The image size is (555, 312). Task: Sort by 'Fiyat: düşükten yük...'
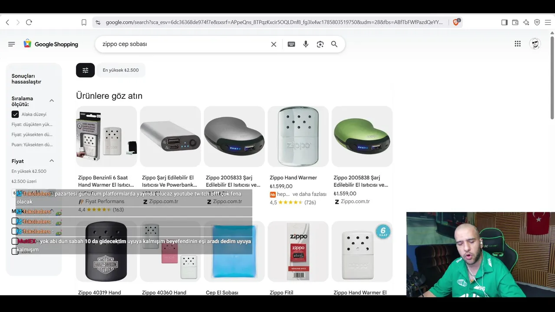point(32,124)
